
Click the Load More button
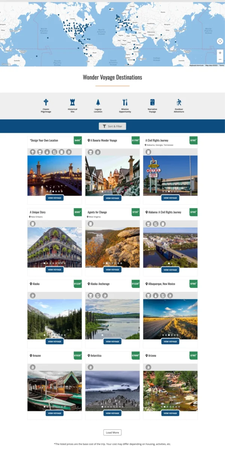pos(112,433)
